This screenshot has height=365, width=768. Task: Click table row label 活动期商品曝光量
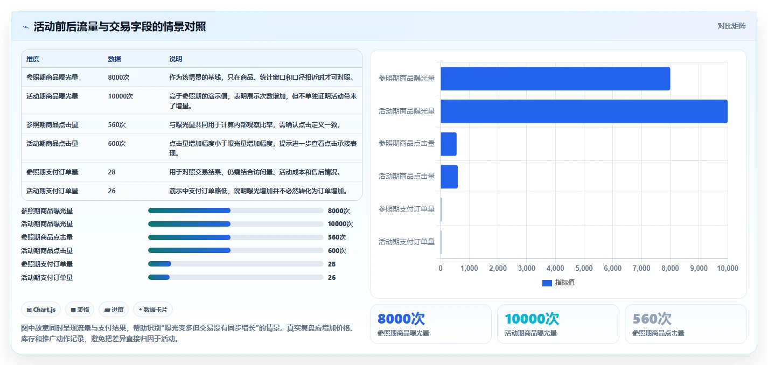(x=52, y=96)
